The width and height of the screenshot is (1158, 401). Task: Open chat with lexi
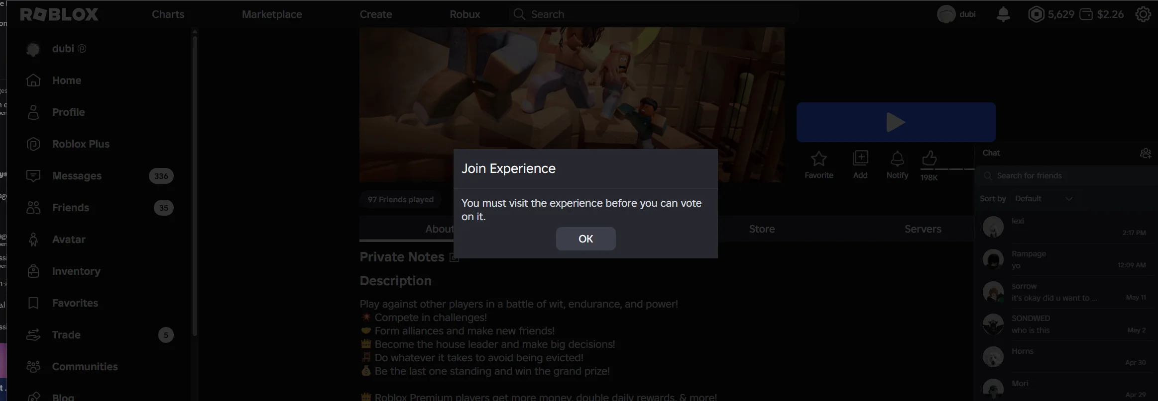(1065, 227)
